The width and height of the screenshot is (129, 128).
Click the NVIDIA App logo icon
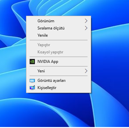(32, 62)
